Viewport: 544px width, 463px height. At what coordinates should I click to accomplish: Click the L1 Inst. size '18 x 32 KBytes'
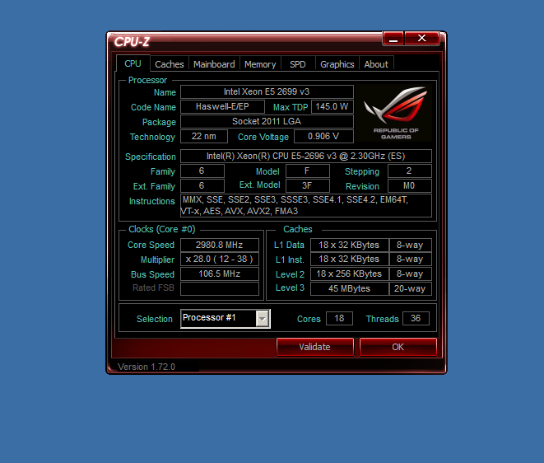click(x=350, y=260)
